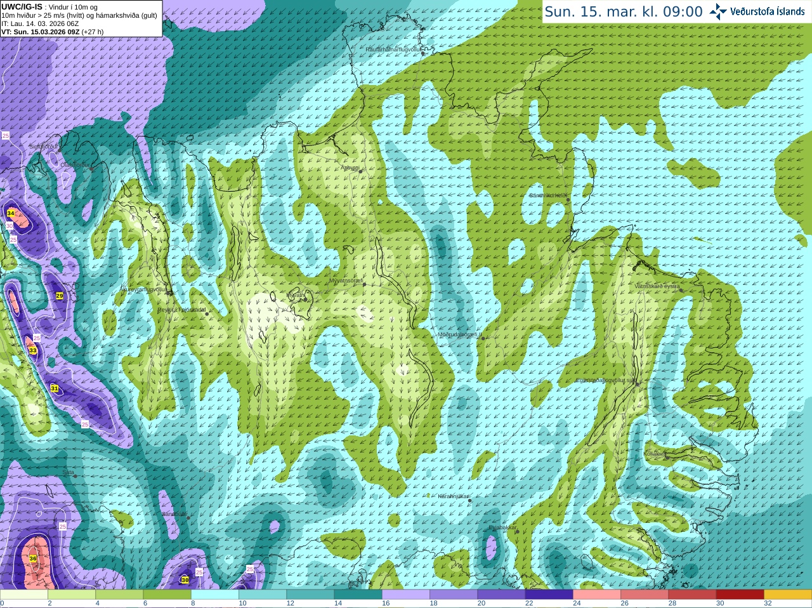Click the Mývatnsöræfi label
Image resolution: width=812 pixels, height=608 pixels.
346,281
